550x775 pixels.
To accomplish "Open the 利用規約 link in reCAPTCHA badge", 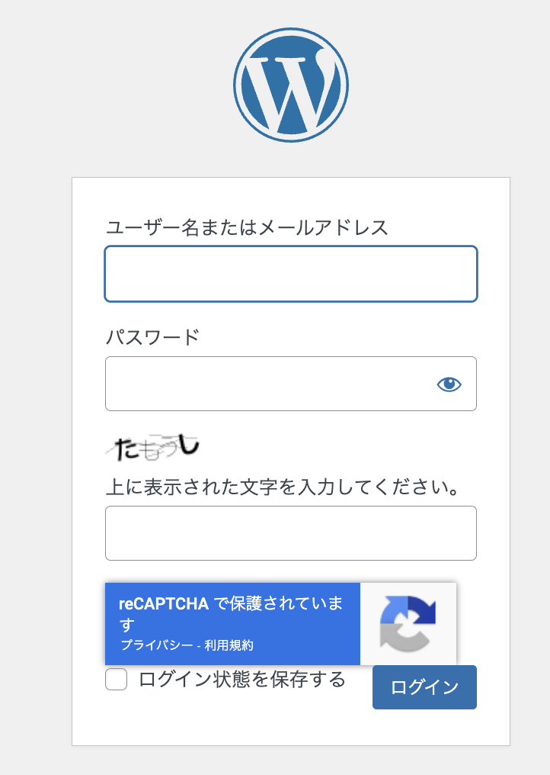I will (x=229, y=645).
